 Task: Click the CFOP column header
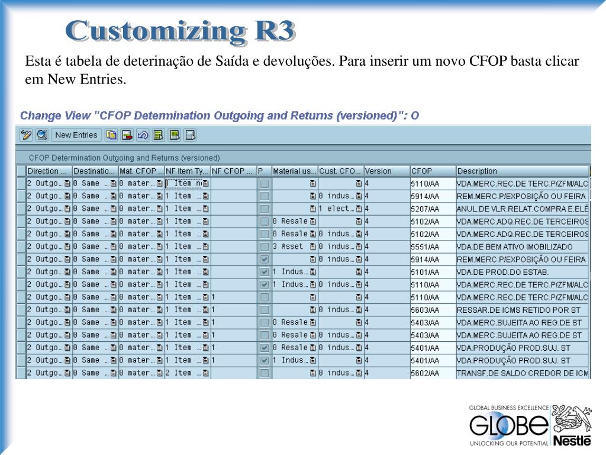coord(433,171)
